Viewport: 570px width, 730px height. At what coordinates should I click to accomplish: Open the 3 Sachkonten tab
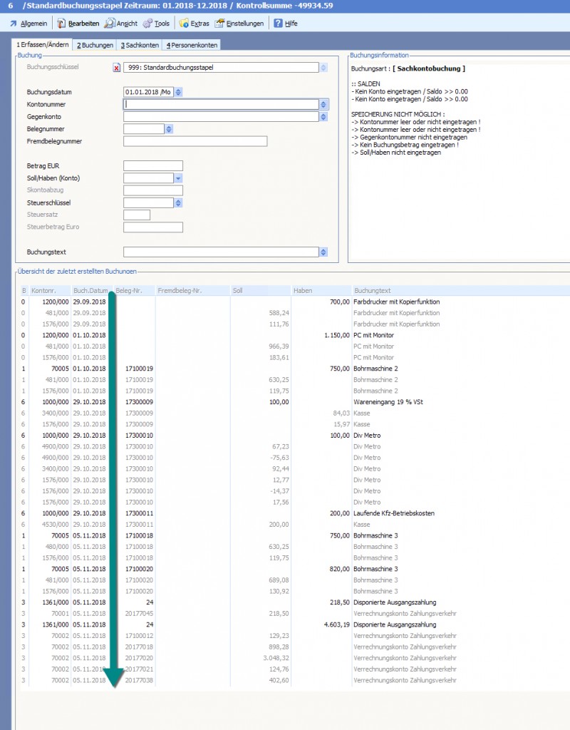(x=140, y=45)
